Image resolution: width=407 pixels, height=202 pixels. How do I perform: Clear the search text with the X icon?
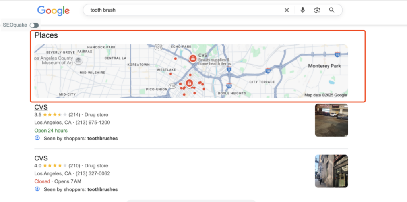click(287, 10)
